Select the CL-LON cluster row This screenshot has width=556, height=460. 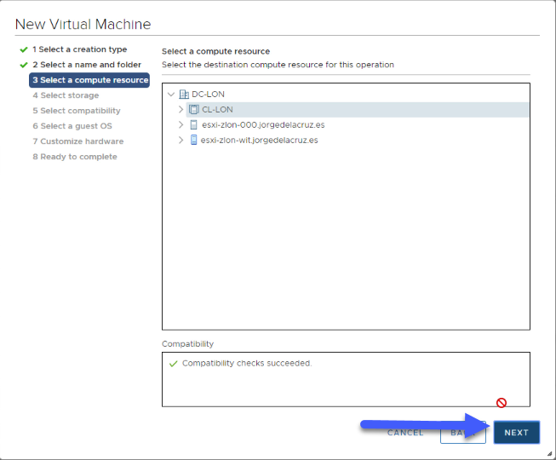(357, 110)
